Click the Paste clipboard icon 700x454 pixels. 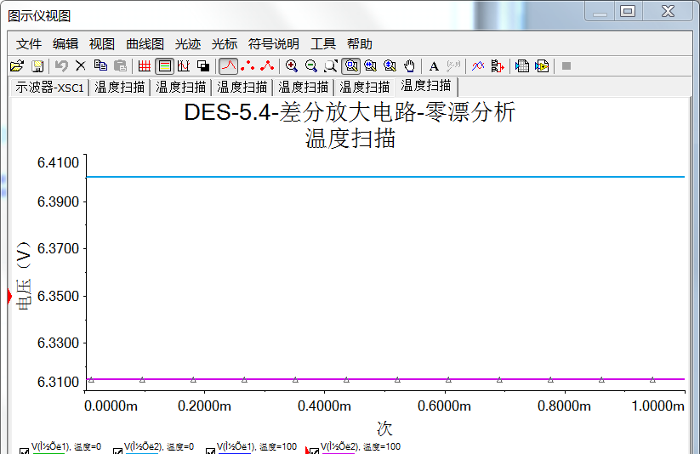click(120, 66)
